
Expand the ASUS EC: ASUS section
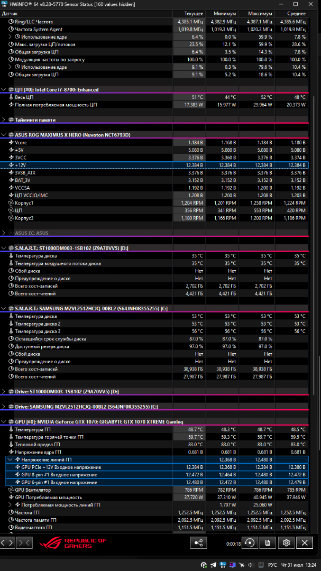tap(3, 233)
